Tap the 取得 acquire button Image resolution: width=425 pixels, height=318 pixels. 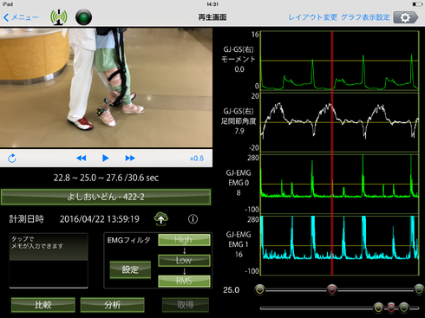[x=186, y=305]
